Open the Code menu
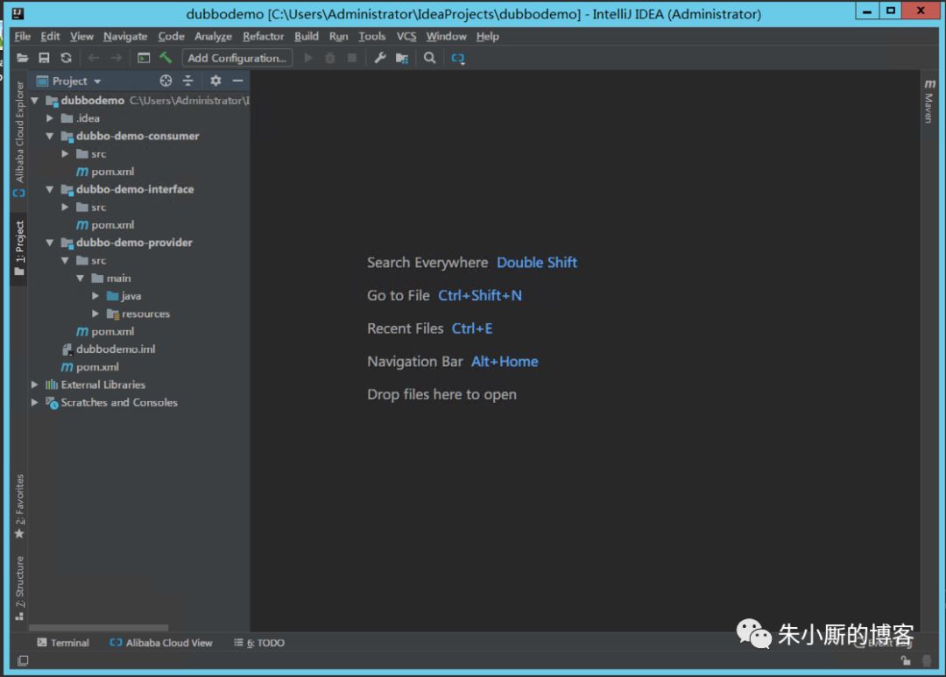 click(171, 36)
